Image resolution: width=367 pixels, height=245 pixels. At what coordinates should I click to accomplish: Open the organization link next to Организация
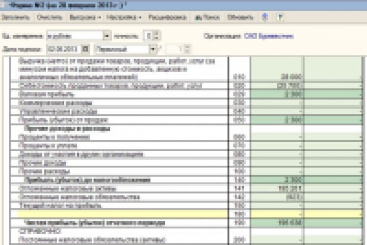pyautogui.click(x=269, y=36)
